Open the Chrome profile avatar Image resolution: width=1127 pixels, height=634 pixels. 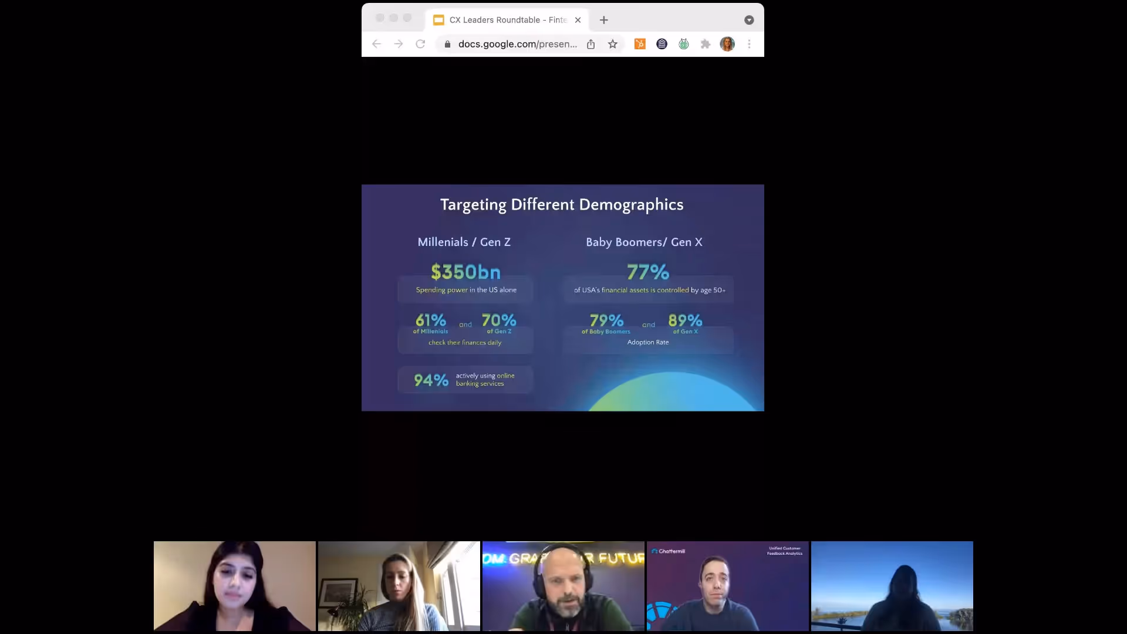pos(727,44)
